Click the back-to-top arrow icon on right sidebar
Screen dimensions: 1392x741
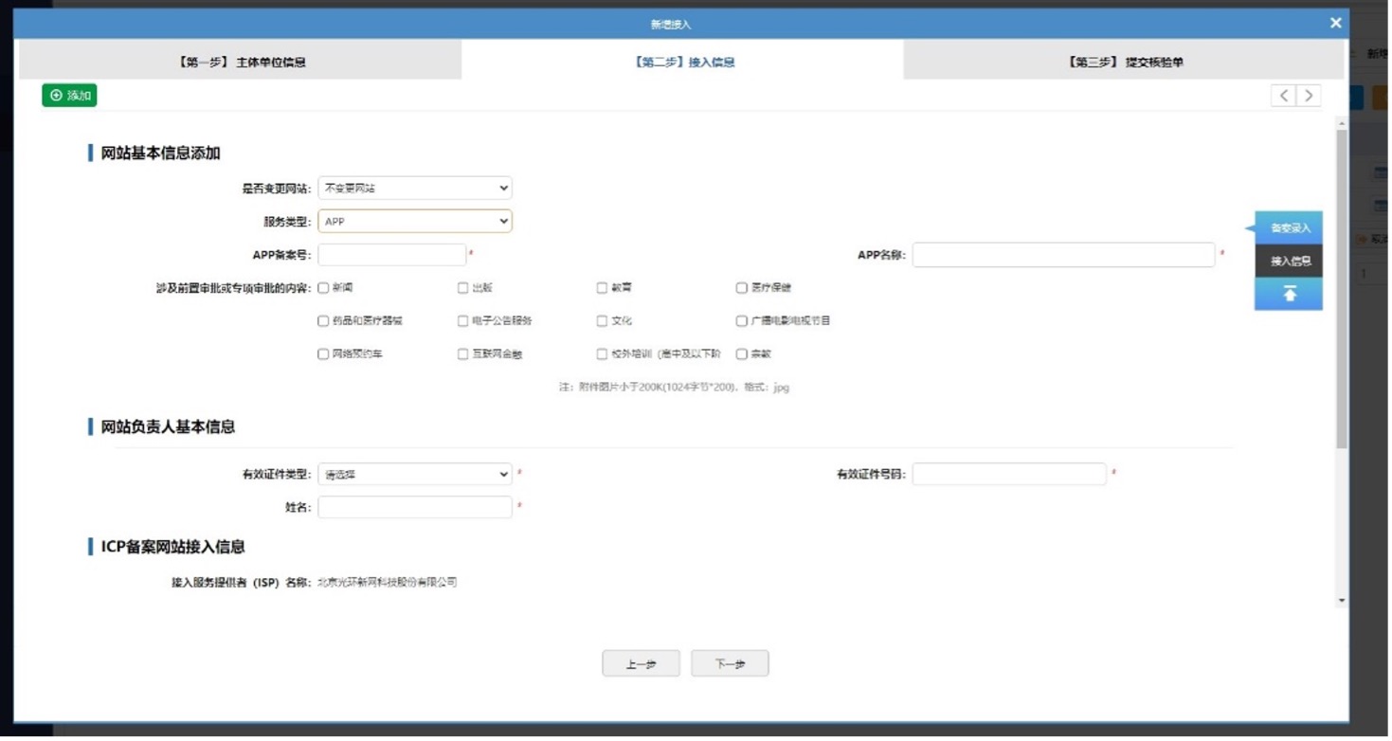[x=1287, y=294]
